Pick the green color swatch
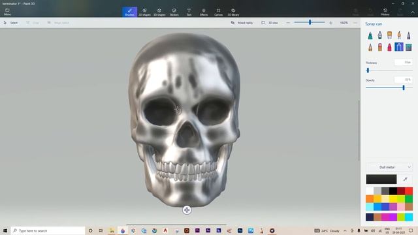 point(409,198)
